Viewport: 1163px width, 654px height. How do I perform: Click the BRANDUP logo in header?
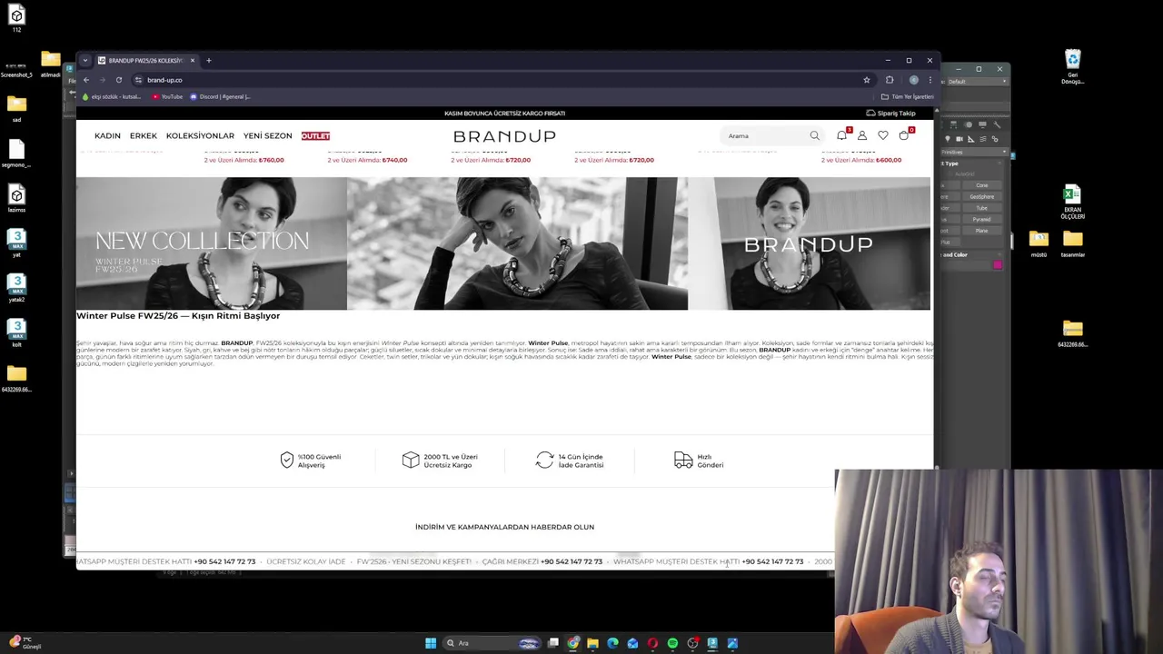[x=504, y=136]
